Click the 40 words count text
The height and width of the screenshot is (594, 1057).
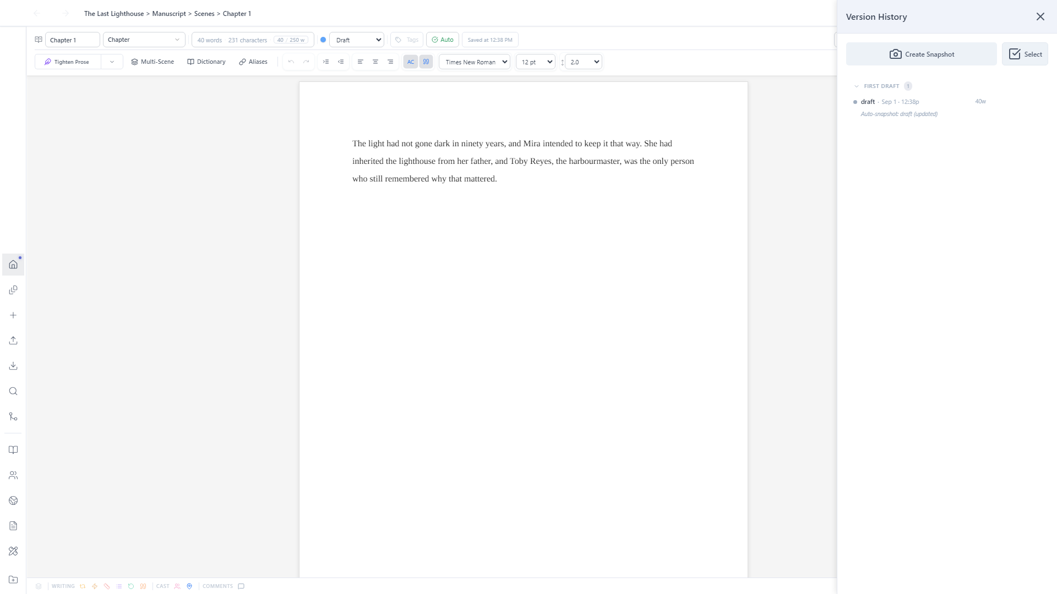click(x=210, y=40)
